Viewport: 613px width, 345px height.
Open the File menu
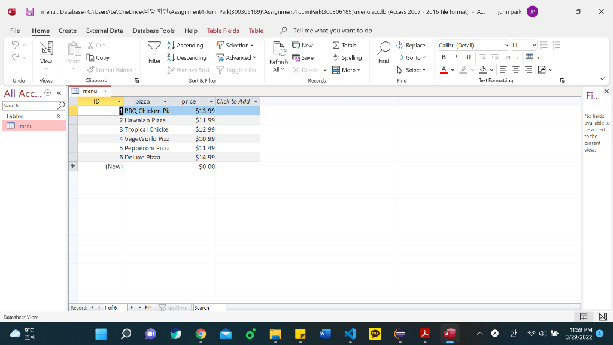pyautogui.click(x=15, y=31)
